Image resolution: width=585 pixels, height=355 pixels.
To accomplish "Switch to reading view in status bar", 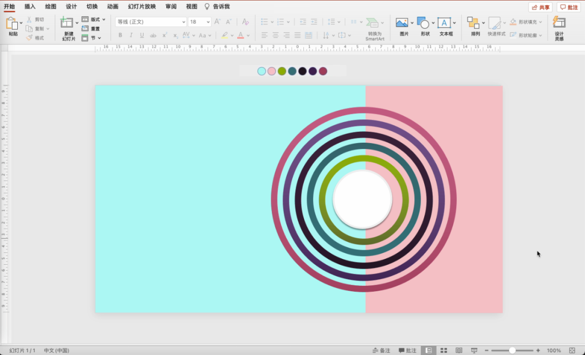I will pyautogui.click(x=459, y=351).
